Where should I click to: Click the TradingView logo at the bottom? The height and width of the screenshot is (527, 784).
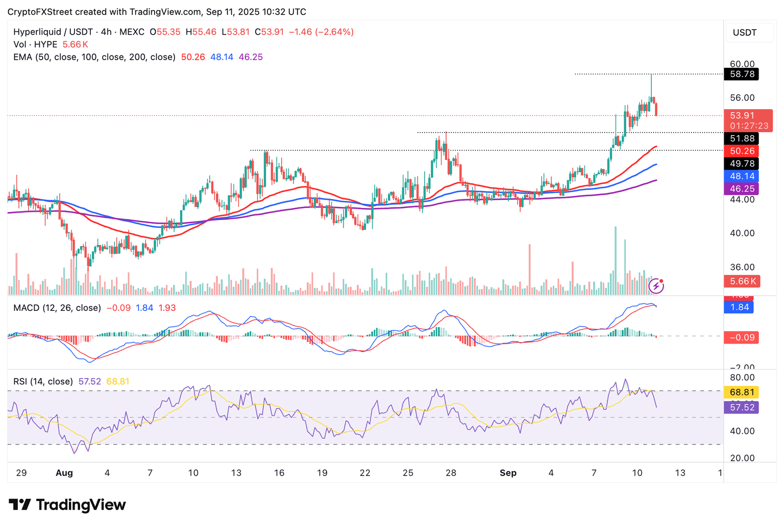pyautogui.click(x=67, y=505)
